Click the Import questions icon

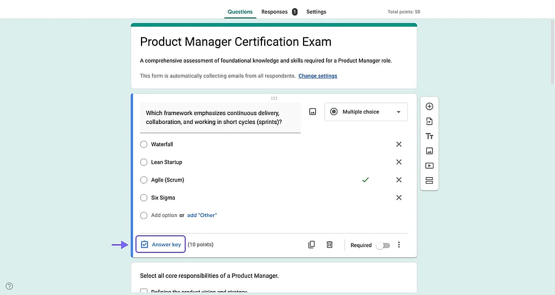pos(430,121)
